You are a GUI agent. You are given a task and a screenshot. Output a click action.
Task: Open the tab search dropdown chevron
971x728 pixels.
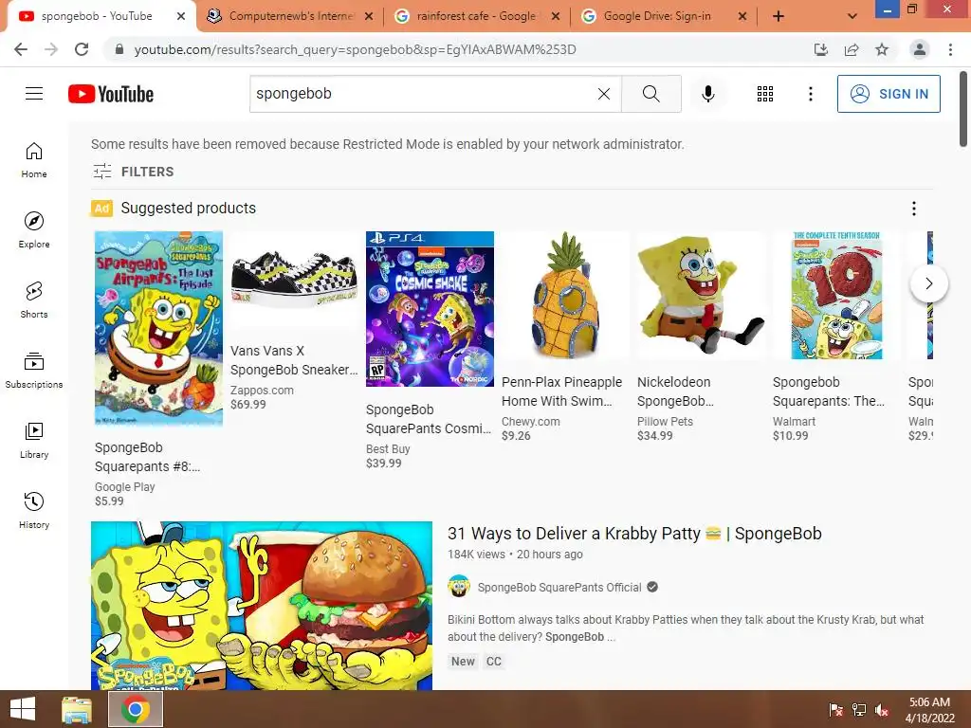tap(852, 16)
